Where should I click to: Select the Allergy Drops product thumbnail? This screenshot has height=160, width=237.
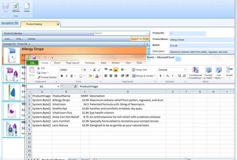point(11,56)
